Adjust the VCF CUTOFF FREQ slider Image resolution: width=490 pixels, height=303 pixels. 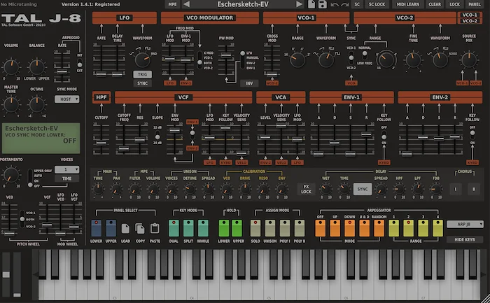click(124, 149)
